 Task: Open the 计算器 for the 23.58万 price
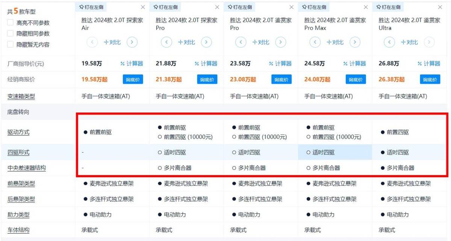point(280,64)
